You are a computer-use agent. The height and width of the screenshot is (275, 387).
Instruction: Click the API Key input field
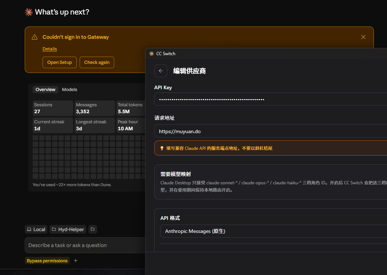coord(271,99)
